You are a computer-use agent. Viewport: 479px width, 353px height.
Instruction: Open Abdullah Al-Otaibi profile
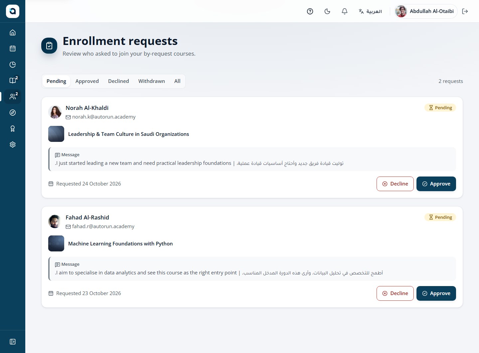[426, 11]
